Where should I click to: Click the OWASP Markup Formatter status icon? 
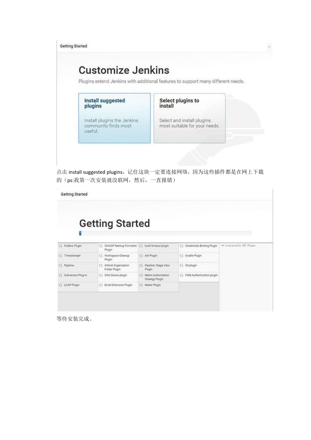[x=101, y=246]
